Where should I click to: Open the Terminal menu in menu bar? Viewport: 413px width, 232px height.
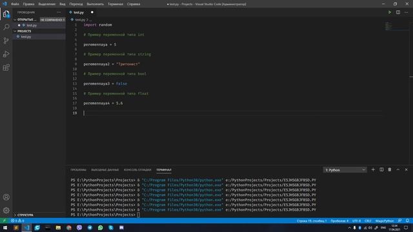pos(116,4)
